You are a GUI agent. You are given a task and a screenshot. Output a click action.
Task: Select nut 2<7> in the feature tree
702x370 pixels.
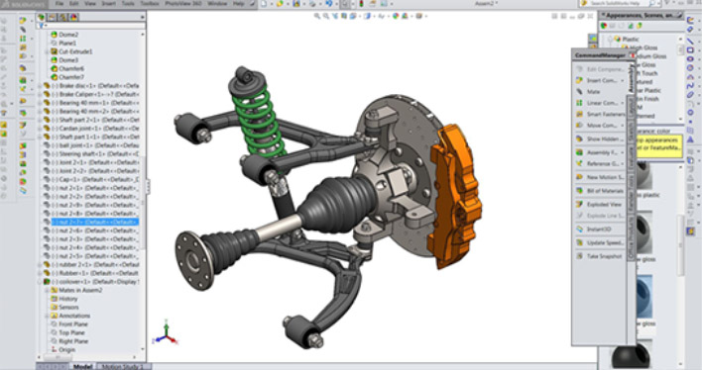click(x=94, y=222)
